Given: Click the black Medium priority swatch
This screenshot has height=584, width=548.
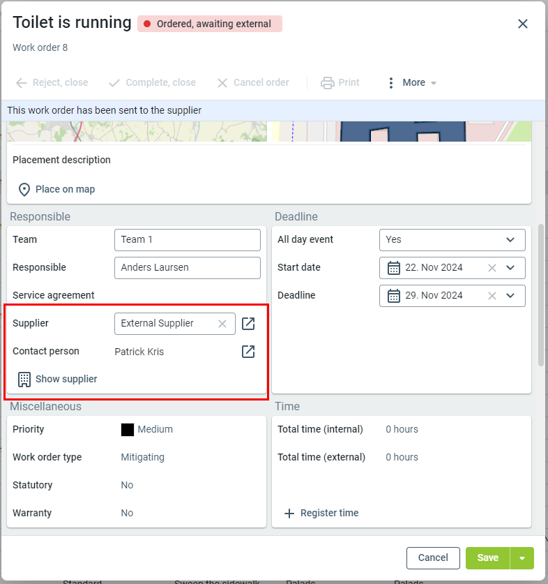Looking at the screenshot, I should [x=128, y=430].
